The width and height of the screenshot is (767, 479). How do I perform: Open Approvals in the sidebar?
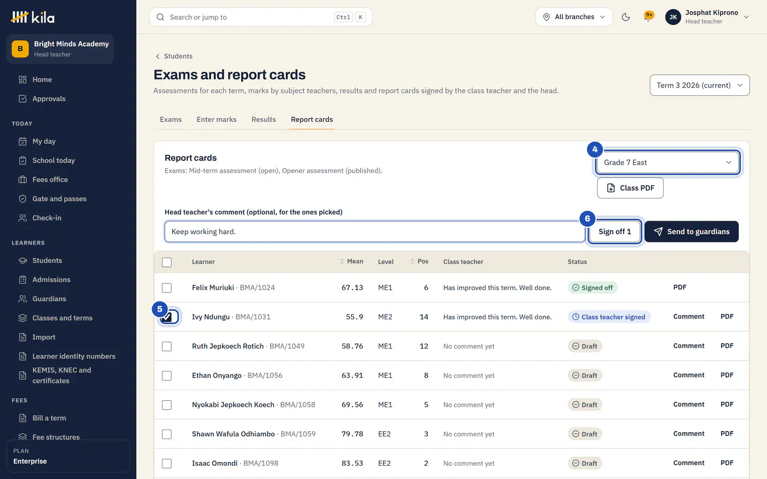[49, 99]
